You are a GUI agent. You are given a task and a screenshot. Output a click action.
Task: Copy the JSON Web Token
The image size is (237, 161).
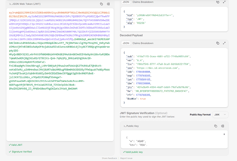coord(101,4)
